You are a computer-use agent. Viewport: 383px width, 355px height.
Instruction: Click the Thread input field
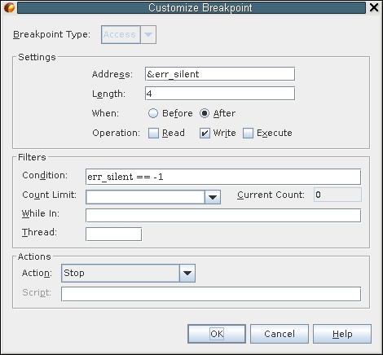point(113,234)
